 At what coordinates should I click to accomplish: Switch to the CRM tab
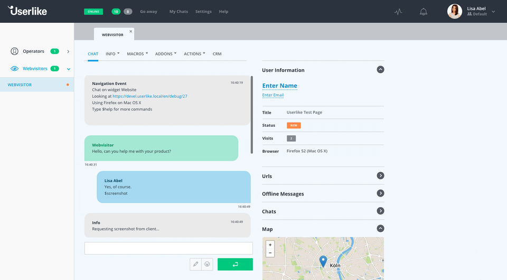(x=217, y=54)
